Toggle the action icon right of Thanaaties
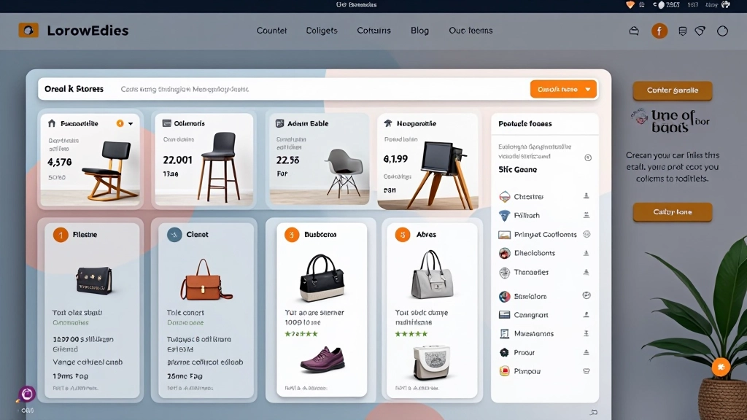 coord(587,272)
